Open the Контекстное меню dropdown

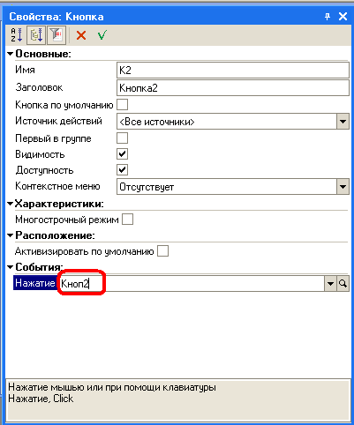[x=343, y=187]
